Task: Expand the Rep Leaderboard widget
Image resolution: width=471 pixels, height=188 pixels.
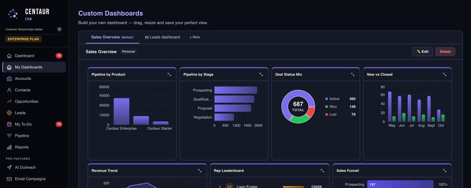Action: 322,171
